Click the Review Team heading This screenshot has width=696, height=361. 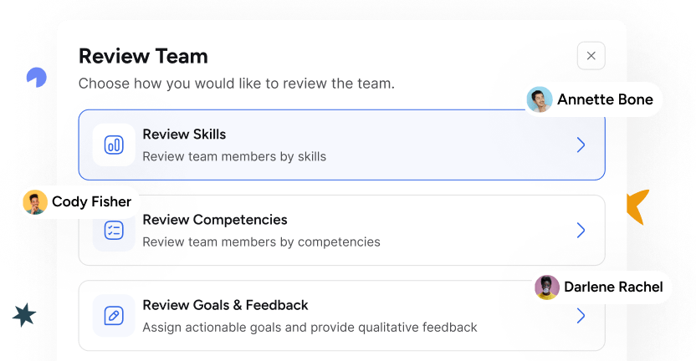point(143,57)
